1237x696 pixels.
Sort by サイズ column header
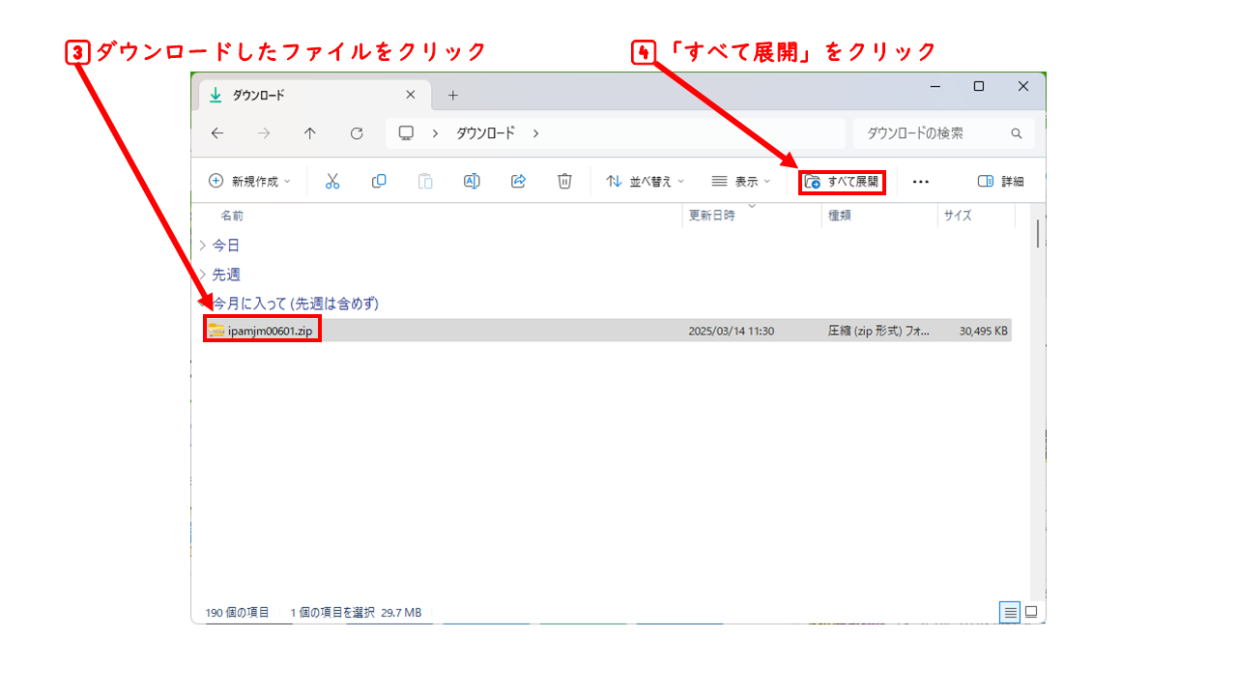click(x=958, y=216)
